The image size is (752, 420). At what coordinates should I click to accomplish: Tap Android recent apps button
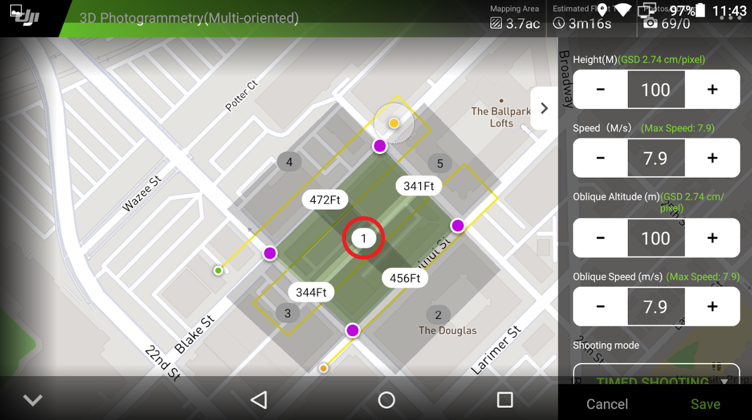(505, 400)
